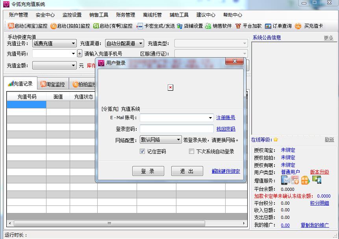Focus the E-Mail 账号 input field

pyautogui.click(x=177, y=118)
